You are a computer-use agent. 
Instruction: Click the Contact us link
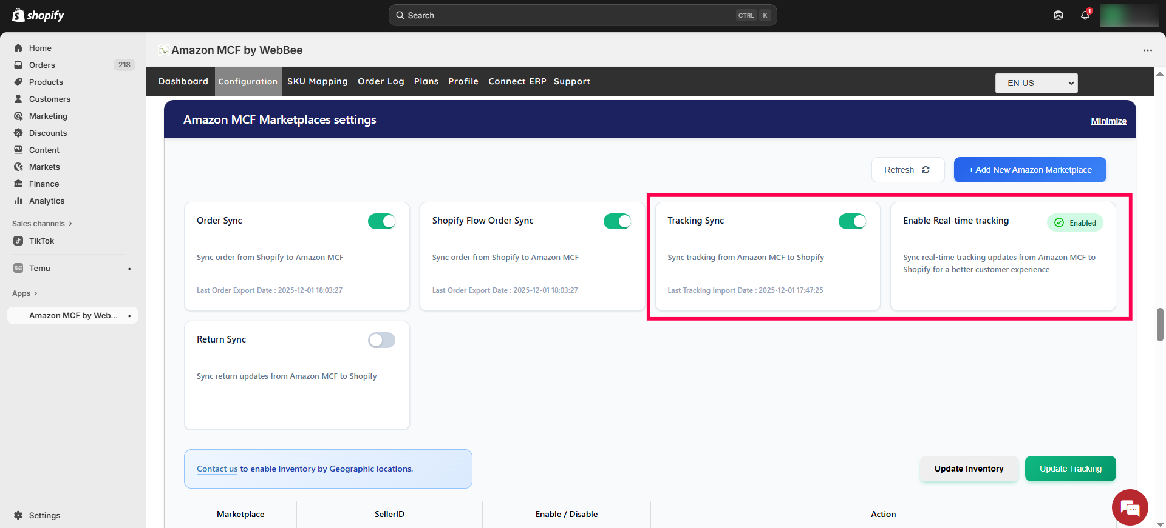pyautogui.click(x=217, y=469)
